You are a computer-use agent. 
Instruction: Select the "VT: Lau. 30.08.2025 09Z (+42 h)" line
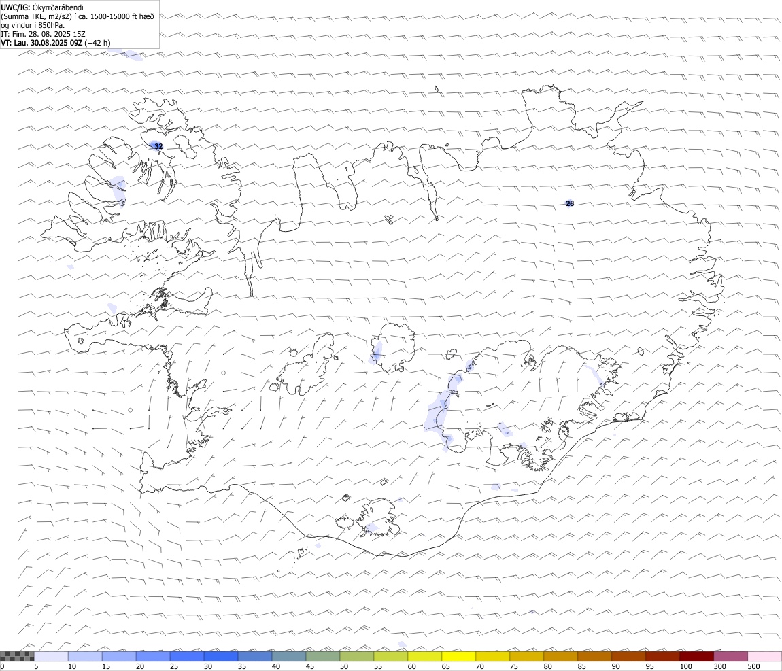tap(56, 43)
